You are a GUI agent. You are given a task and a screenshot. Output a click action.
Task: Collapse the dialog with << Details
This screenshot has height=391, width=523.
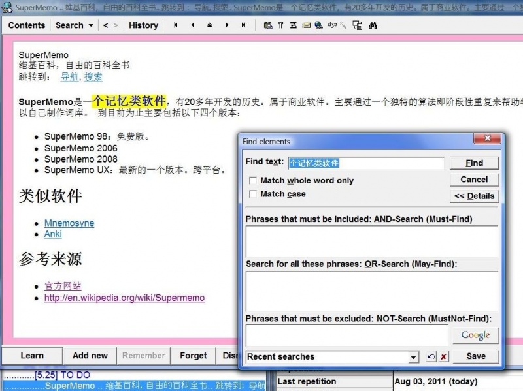475,196
